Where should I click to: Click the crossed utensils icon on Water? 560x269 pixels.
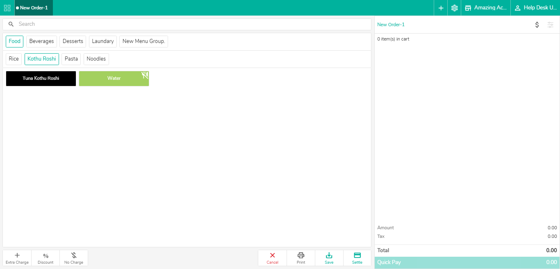(145, 75)
